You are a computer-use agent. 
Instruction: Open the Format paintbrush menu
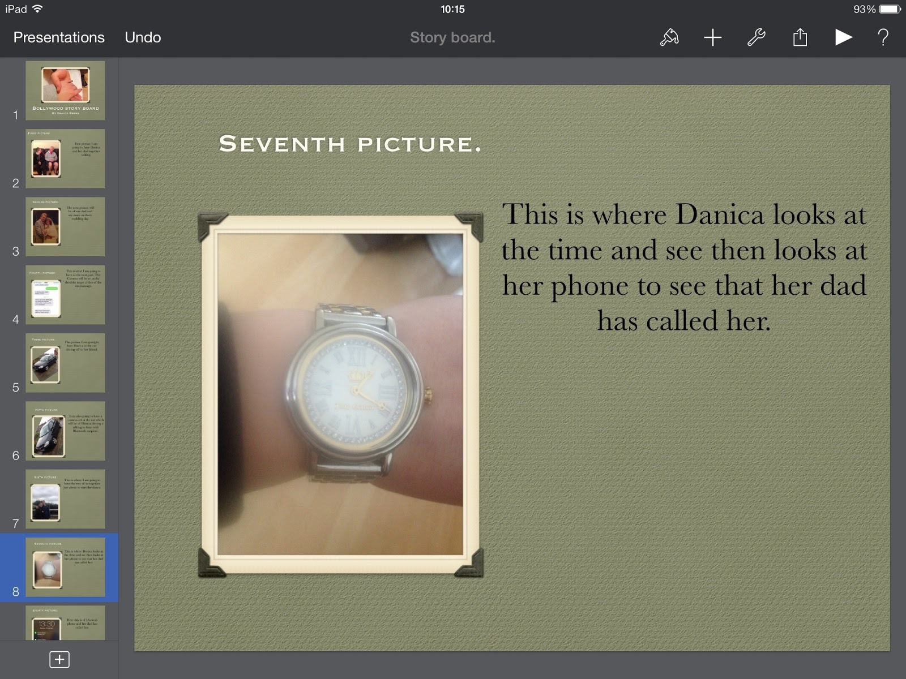tap(669, 37)
